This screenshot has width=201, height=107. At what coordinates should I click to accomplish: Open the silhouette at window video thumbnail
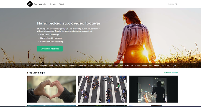tap(154, 89)
